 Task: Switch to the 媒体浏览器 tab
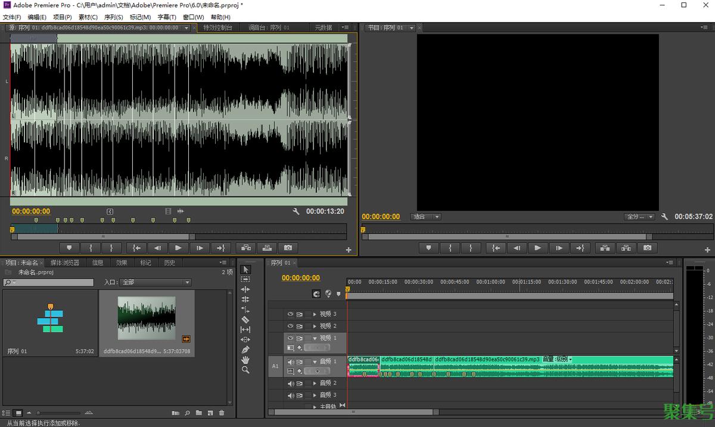tap(64, 263)
